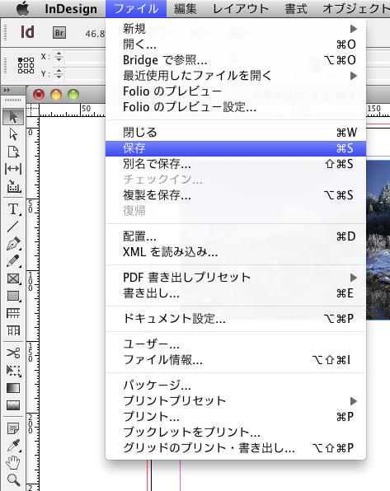Choose Bridge で参照...
Screen dimensions: 390x491
point(236,60)
